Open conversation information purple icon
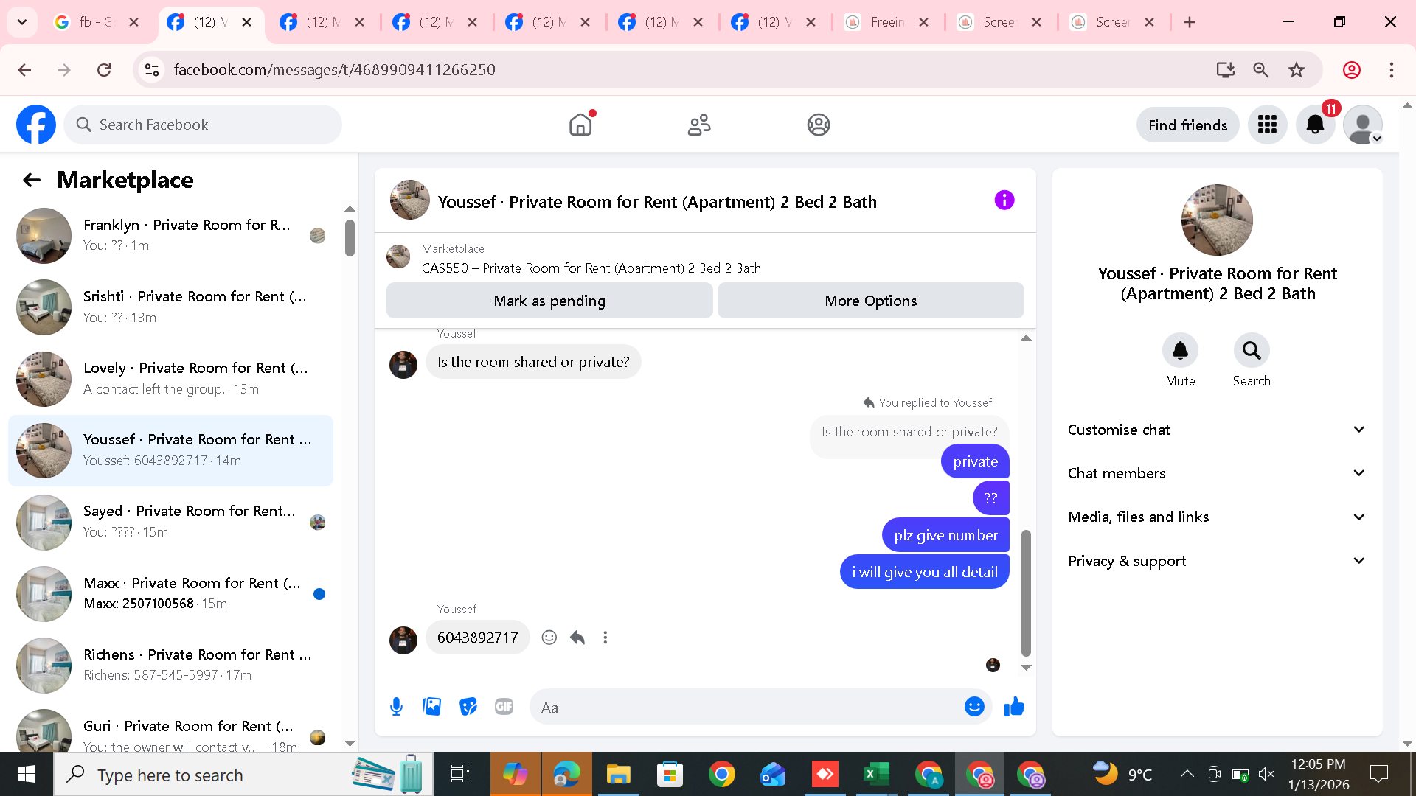This screenshot has width=1416, height=796. point(1004,200)
